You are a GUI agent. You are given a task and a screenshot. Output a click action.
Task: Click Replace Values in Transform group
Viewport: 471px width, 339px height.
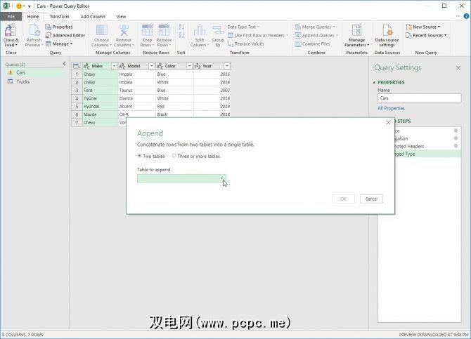coord(246,44)
